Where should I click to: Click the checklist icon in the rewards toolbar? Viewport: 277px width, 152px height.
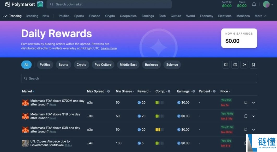point(226,65)
